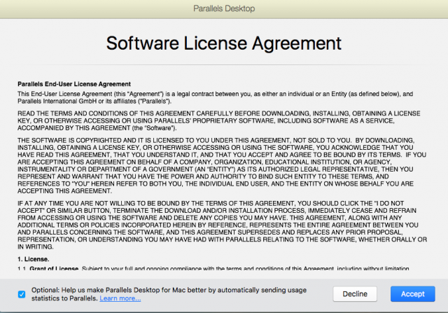Click the Parallels Desktop window title
This screenshot has width=448, height=313.
(224, 8)
